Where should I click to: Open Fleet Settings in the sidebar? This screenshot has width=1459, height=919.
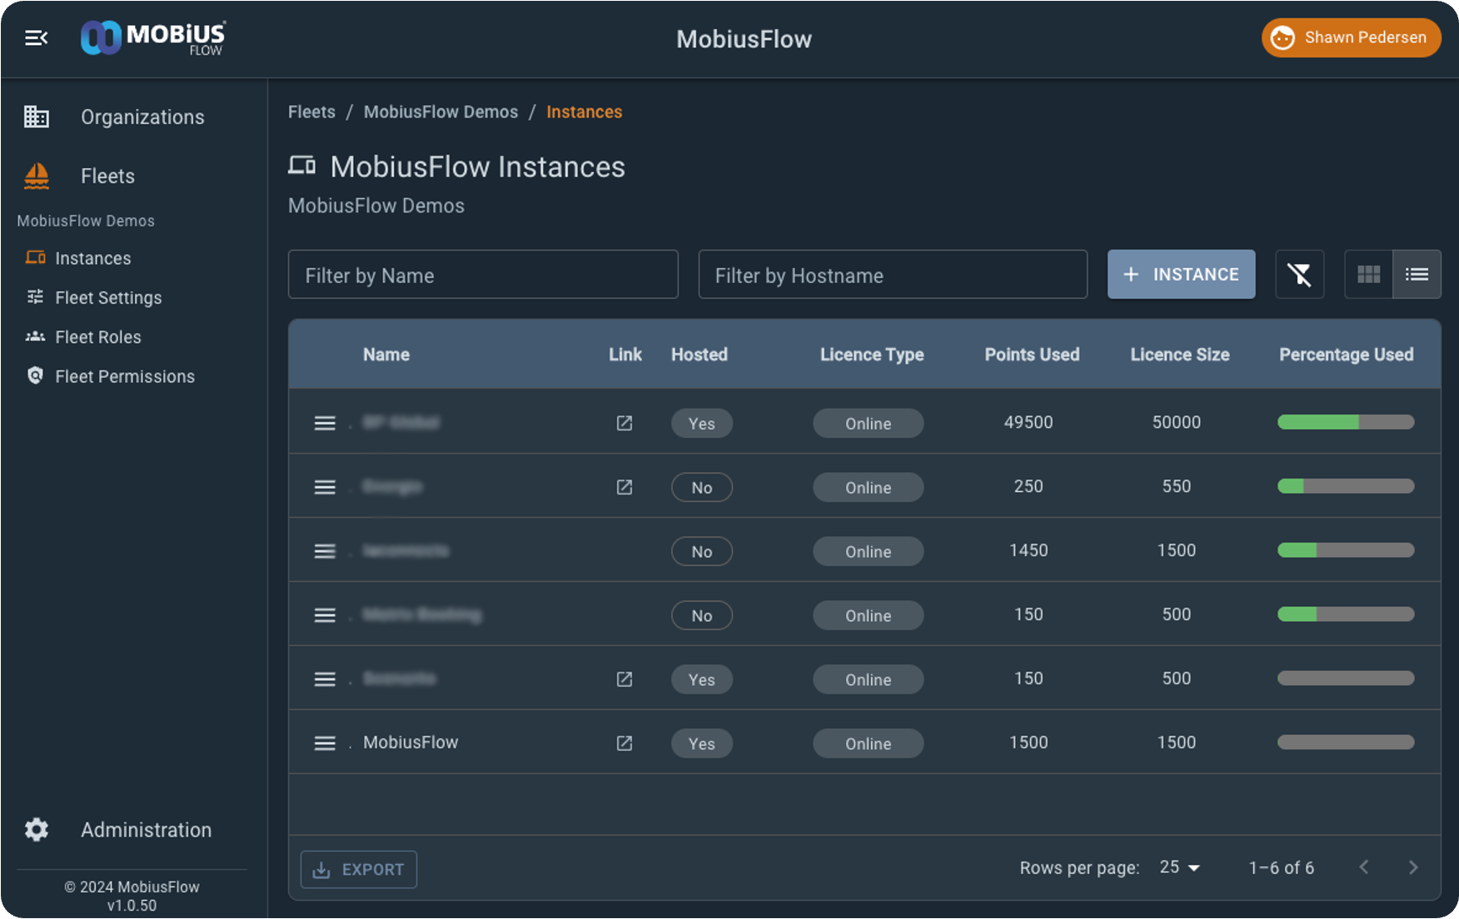pyautogui.click(x=108, y=297)
